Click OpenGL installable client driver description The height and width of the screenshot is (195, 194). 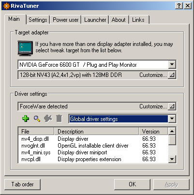click(93, 146)
